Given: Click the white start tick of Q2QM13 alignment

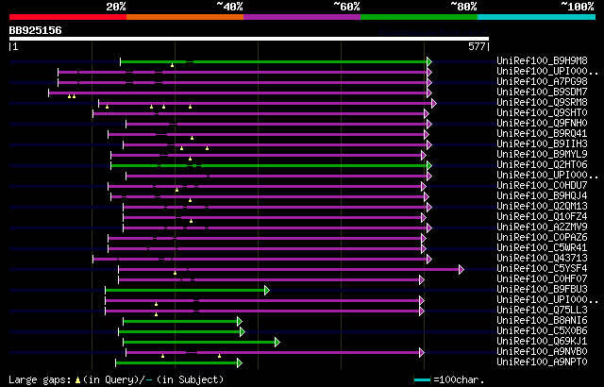Looking at the screenshot, I should click(x=124, y=207).
